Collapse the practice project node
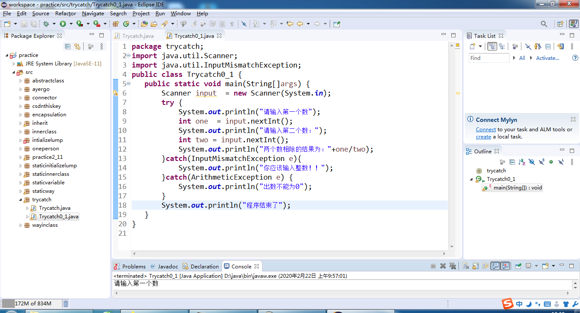Image resolution: width=580 pixels, height=313 pixels. tap(7, 55)
